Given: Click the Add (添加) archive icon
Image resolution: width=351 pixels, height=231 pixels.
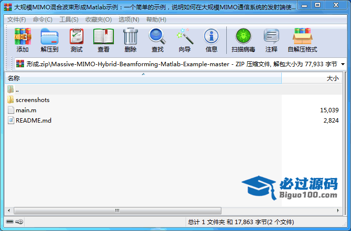Looking at the screenshot, I should point(23,36).
